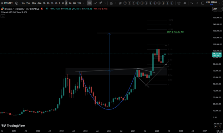Screen dimensions: 223x133
Task: Pick the 3h timeframe
Action: (52, 3)
